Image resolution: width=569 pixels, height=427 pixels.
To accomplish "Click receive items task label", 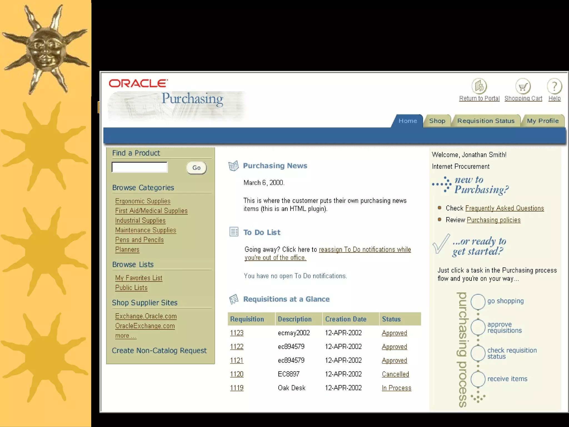I will 507,379.
